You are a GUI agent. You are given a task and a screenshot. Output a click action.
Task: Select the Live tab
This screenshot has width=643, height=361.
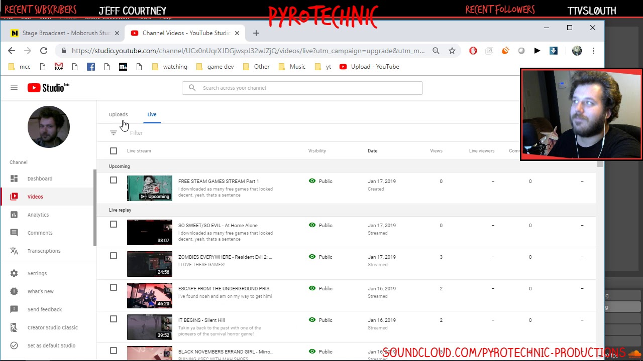pyautogui.click(x=152, y=114)
